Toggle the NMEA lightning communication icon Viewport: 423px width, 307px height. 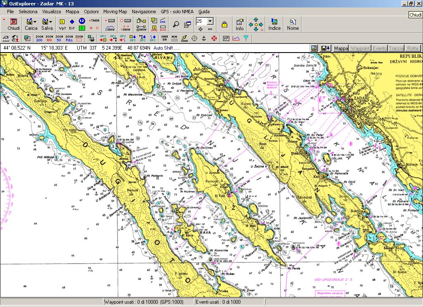click(184, 38)
